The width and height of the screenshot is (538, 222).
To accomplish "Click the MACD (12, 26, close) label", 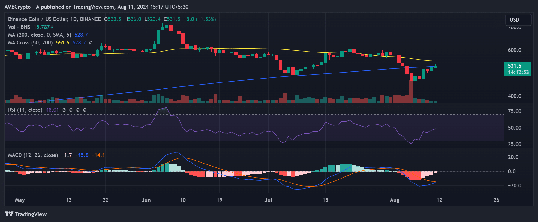I will click(33, 155).
